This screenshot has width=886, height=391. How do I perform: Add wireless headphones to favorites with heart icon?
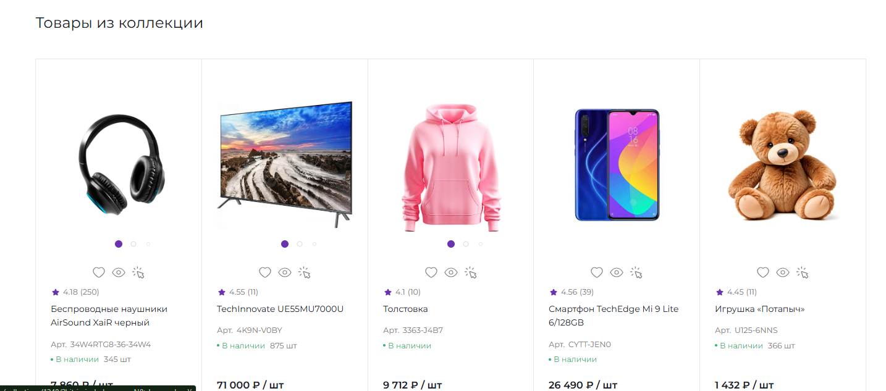click(x=98, y=272)
